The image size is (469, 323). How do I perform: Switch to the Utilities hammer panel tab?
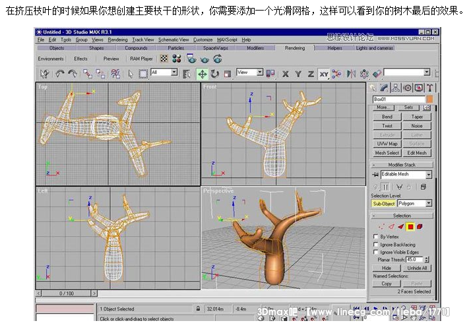pyautogui.click(x=430, y=88)
